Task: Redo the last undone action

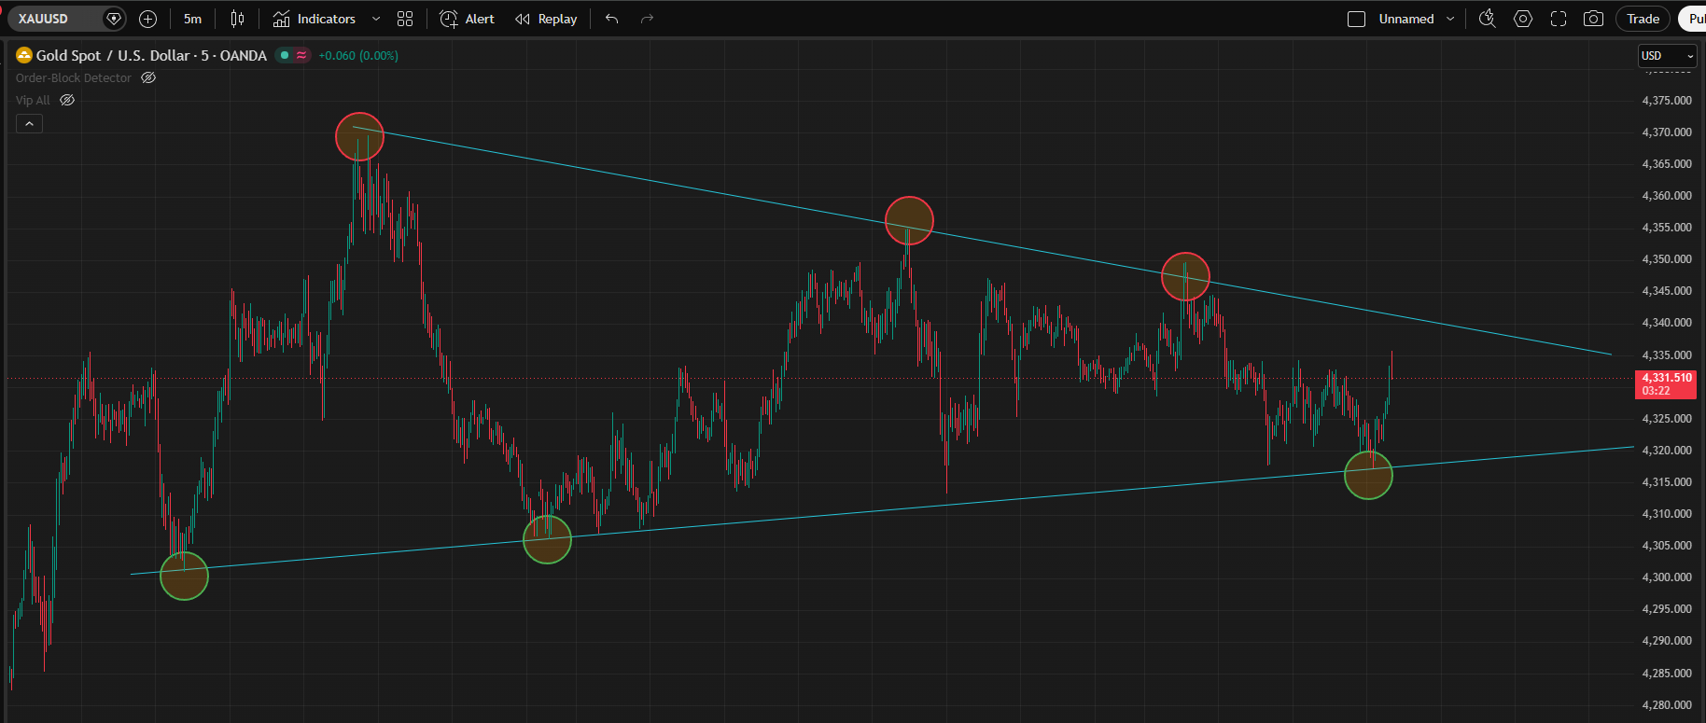Action: coord(647,19)
